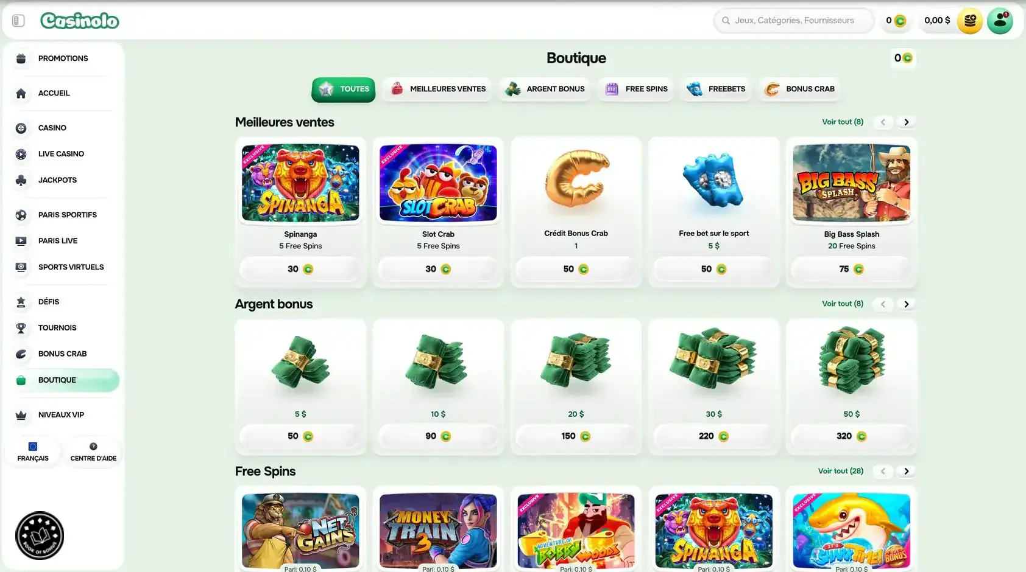The width and height of the screenshot is (1026, 572).
Task: Advance the Free Spins carousel with right arrow
Action: click(x=906, y=472)
